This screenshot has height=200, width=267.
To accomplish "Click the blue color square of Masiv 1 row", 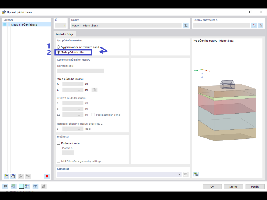I will coord(5,24).
